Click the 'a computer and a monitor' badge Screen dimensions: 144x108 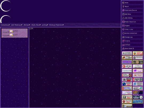click(x=127, y=53)
